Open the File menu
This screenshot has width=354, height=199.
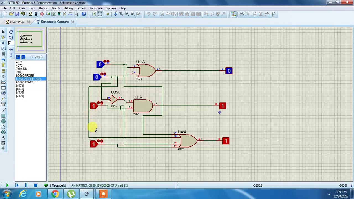4,8
